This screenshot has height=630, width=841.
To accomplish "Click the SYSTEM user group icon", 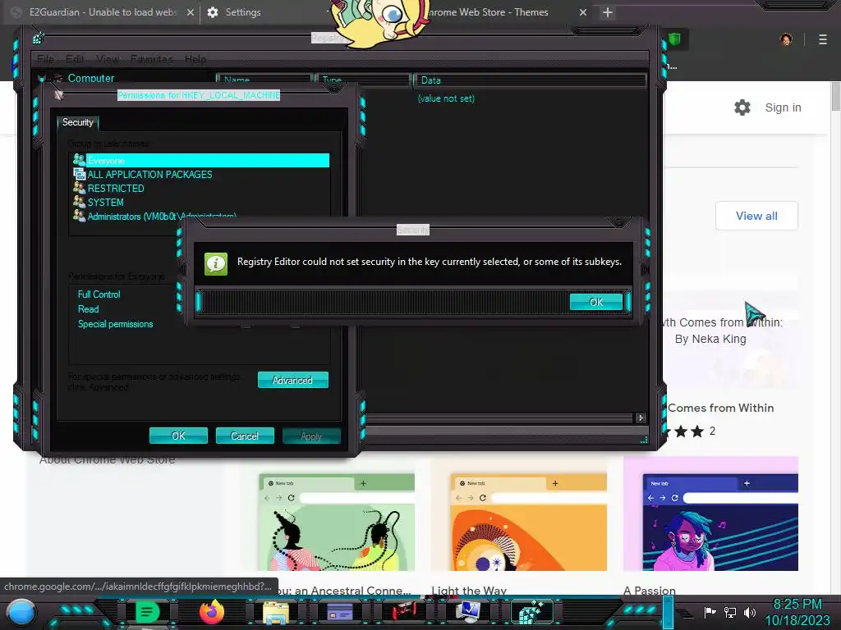I will pyautogui.click(x=79, y=202).
